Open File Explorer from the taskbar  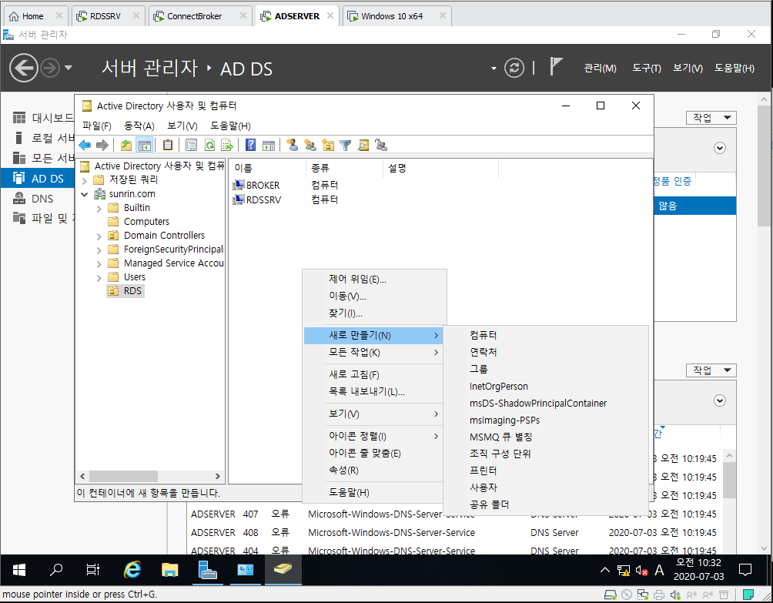coord(169,570)
